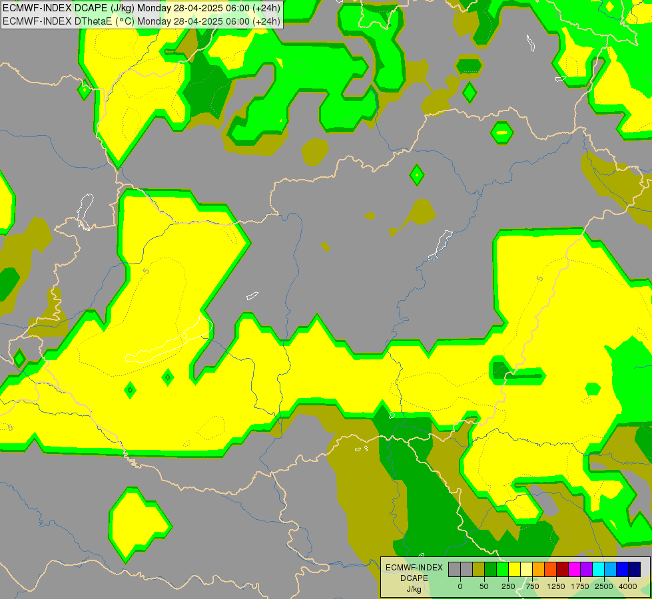Select the purple legend swatch
652x599 pixels.
pos(586,569)
